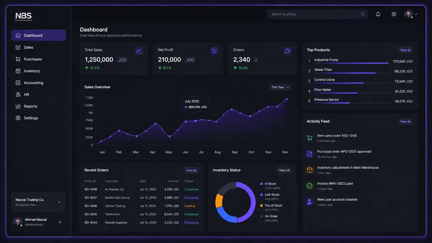
Task: Click the Orders wallet icon
Action: 288,51
